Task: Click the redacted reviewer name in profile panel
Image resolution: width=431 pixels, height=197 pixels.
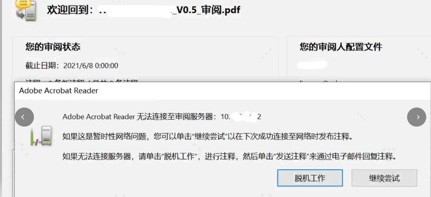Action: coord(312,65)
